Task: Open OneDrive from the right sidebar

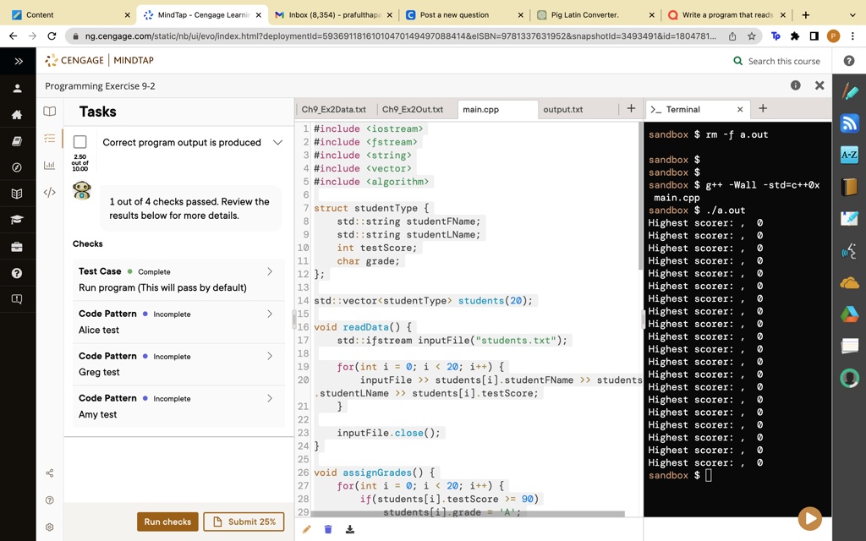Action: click(x=850, y=282)
